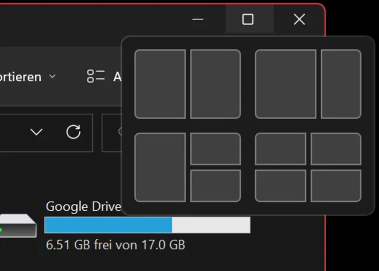379x271 pixels.
Task: Snap to top-right quadrant of four-grid layout
Action: coord(336,149)
